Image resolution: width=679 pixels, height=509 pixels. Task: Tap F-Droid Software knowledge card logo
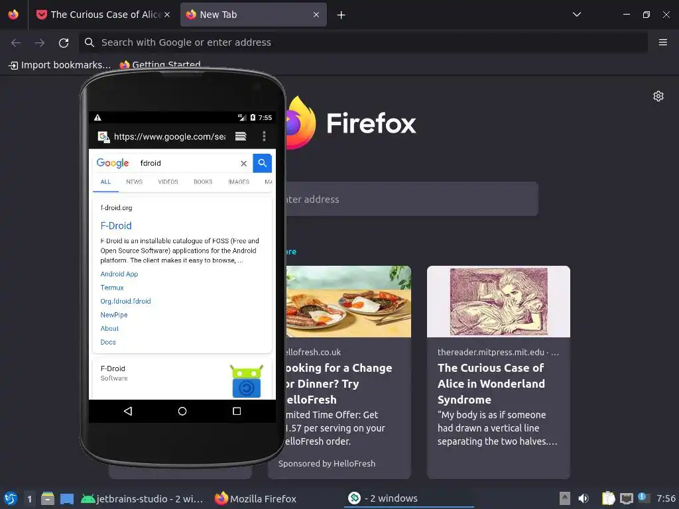[x=247, y=381]
